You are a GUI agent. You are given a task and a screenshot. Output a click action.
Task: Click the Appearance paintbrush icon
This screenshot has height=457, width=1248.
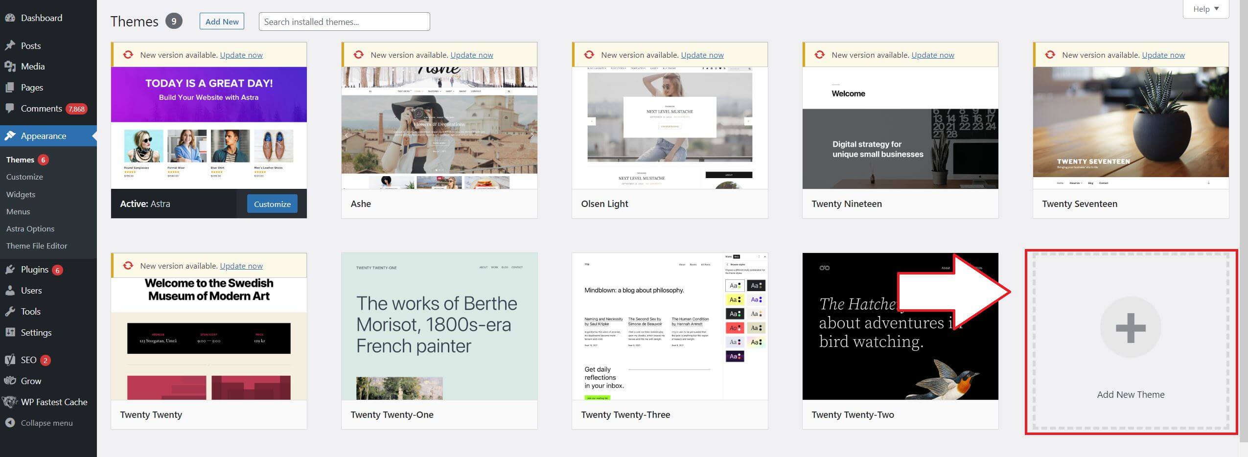click(x=10, y=136)
